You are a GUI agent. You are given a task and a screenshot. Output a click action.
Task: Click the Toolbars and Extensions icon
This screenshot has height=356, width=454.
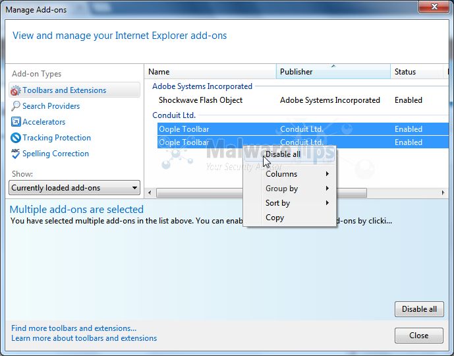[16, 90]
